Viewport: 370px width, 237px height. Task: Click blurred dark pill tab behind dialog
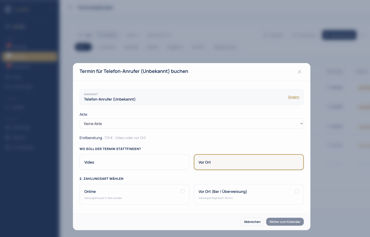[x=83, y=47]
